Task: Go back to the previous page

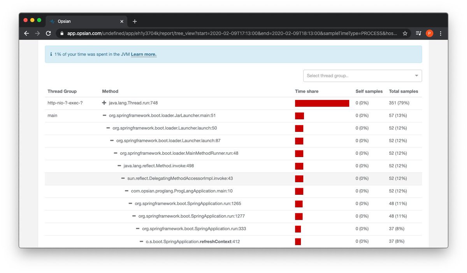Action: coord(26,33)
